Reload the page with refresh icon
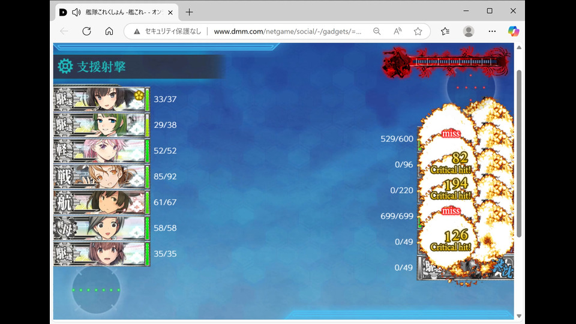This screenshot has width=576, height=324. point(86,31)
